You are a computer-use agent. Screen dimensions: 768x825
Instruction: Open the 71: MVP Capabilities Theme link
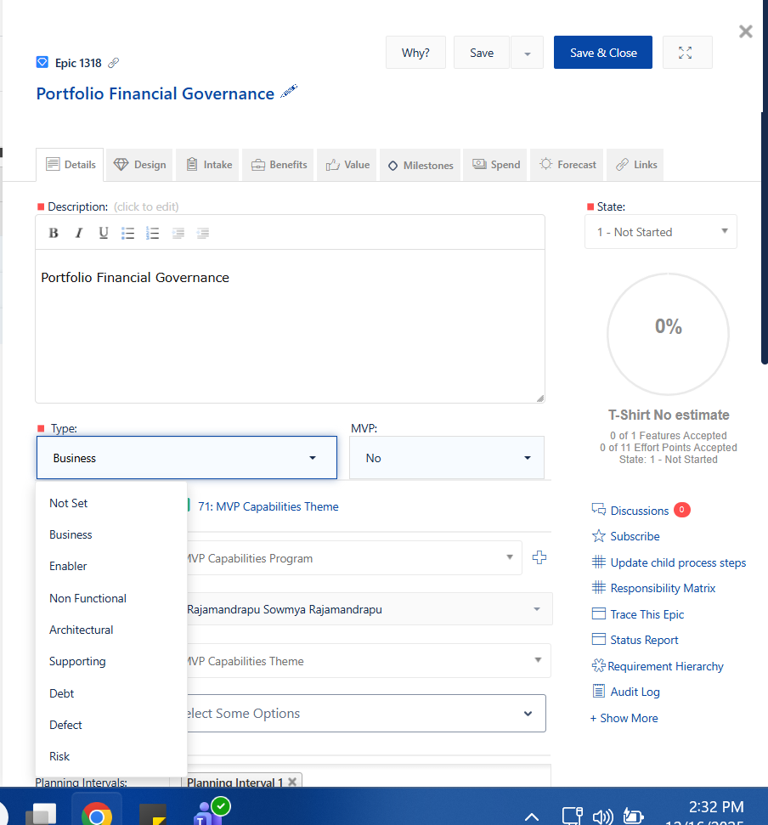click(268, 506)
